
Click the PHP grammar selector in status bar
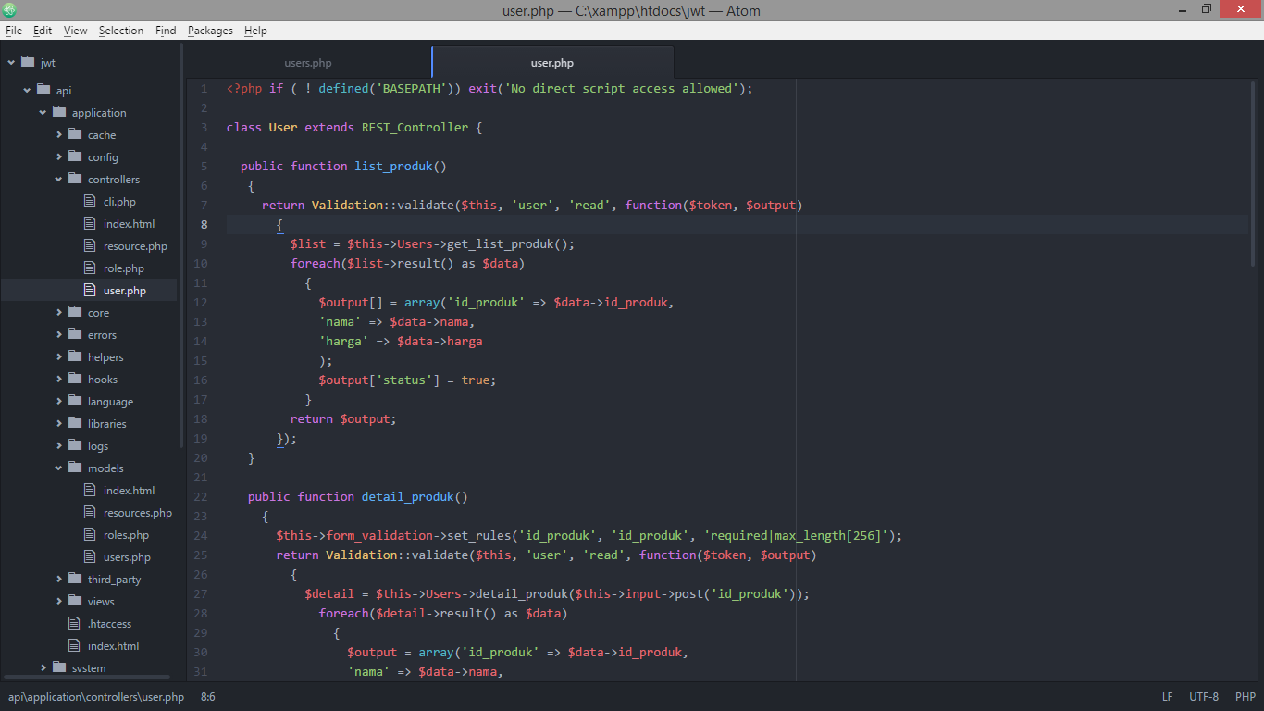1245,696
